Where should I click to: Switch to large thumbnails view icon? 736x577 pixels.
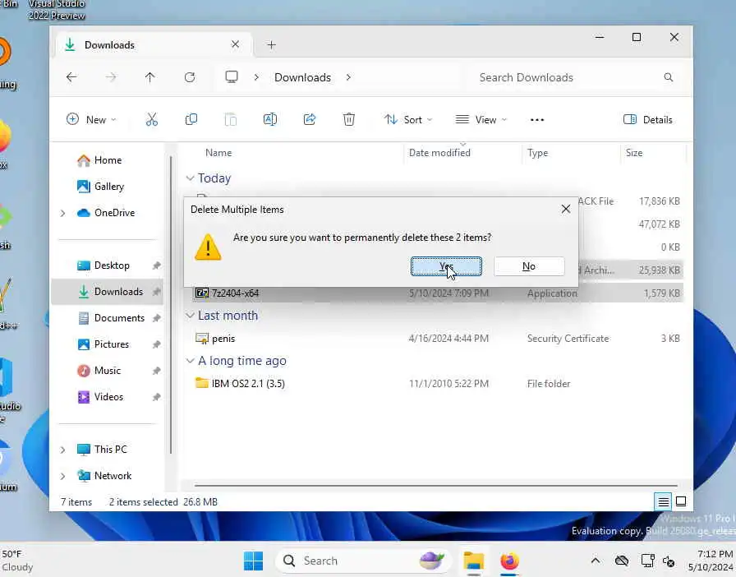click(681, 502)
